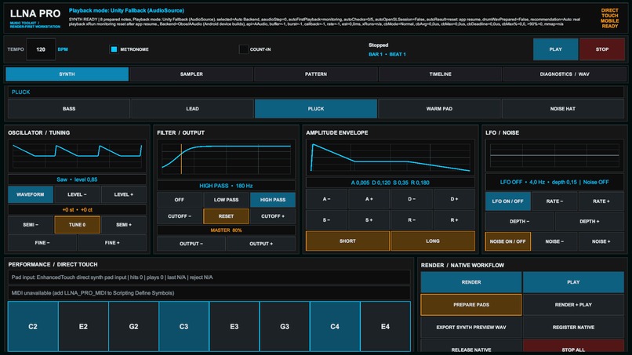Screen dimensions: 632x355
Task: Choose the Noise Hat preset
Action: (563, 109)
